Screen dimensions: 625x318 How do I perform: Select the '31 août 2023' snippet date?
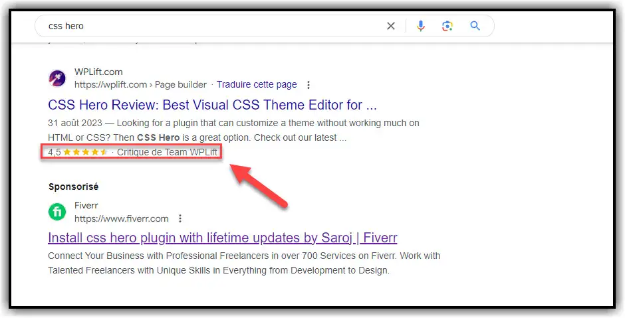coord(75,123)
